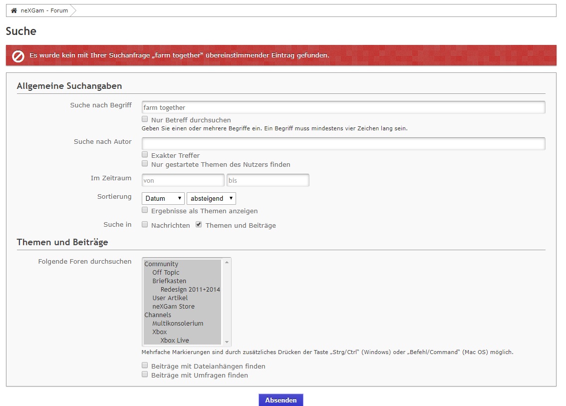566x406 pixels.
Task: Select Community in the forum list
Action: click(182, 264)
